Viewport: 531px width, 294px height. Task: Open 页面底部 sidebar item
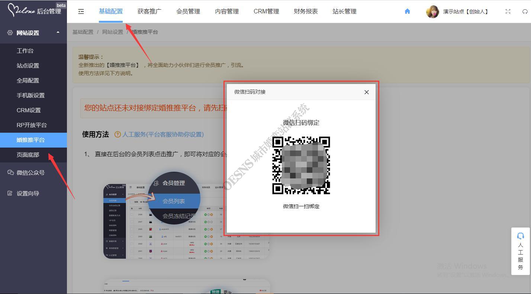(x=33, y=155)
